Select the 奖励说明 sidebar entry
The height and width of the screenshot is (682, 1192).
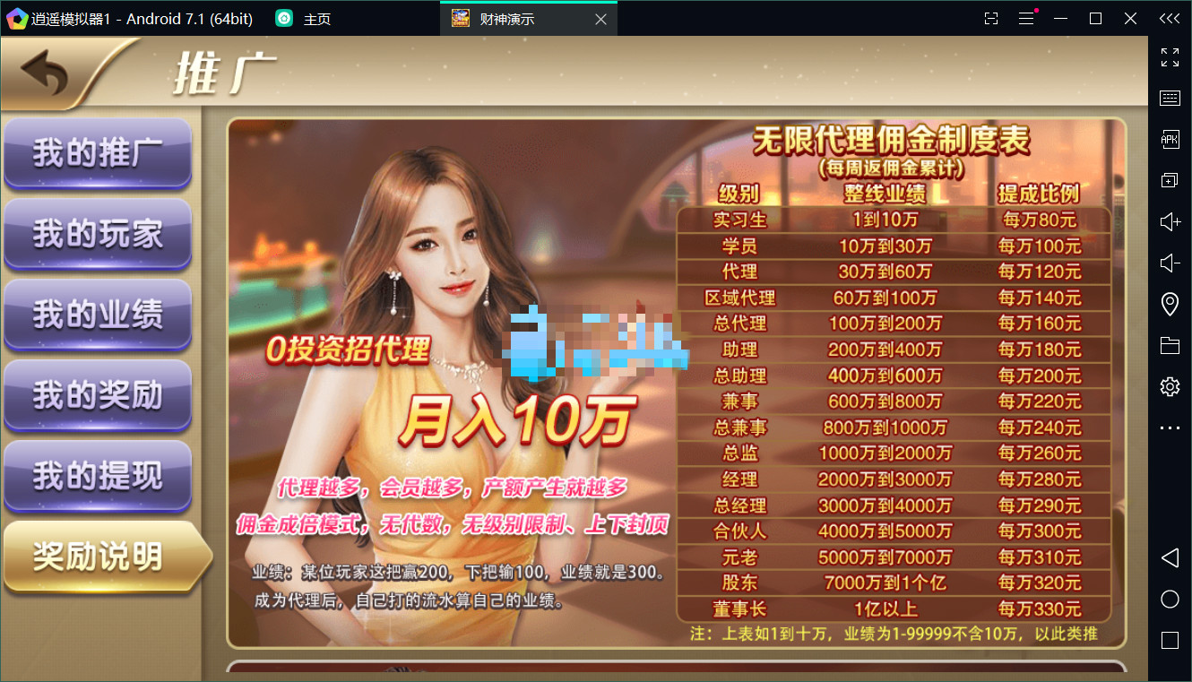tap(97, 557)
